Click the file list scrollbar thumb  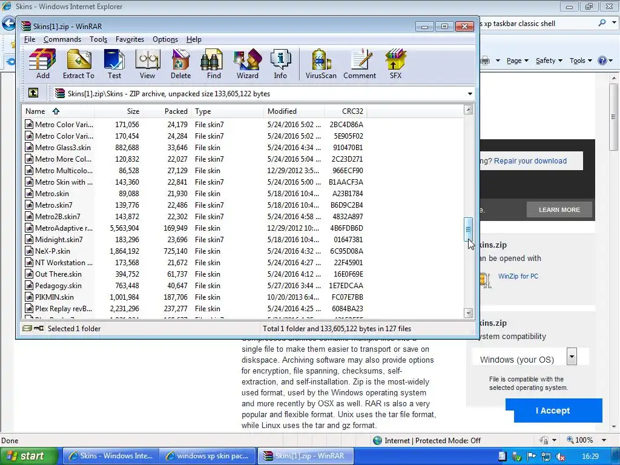click(468, 229)
